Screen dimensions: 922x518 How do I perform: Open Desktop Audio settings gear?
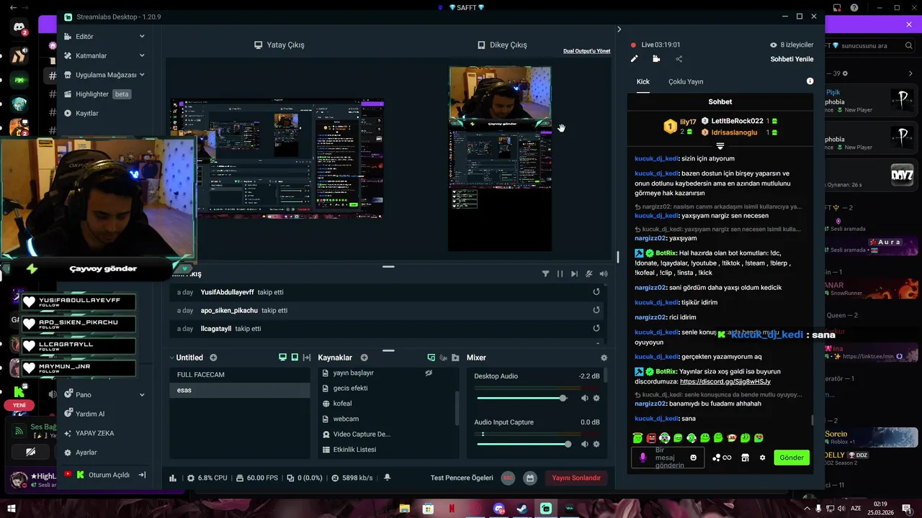596,398
